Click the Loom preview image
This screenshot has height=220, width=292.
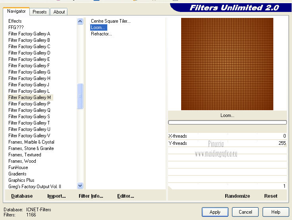click(x=227, y=64)
